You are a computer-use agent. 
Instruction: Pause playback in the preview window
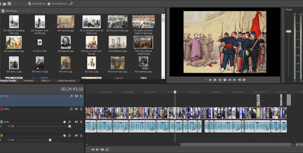point(220,80)
